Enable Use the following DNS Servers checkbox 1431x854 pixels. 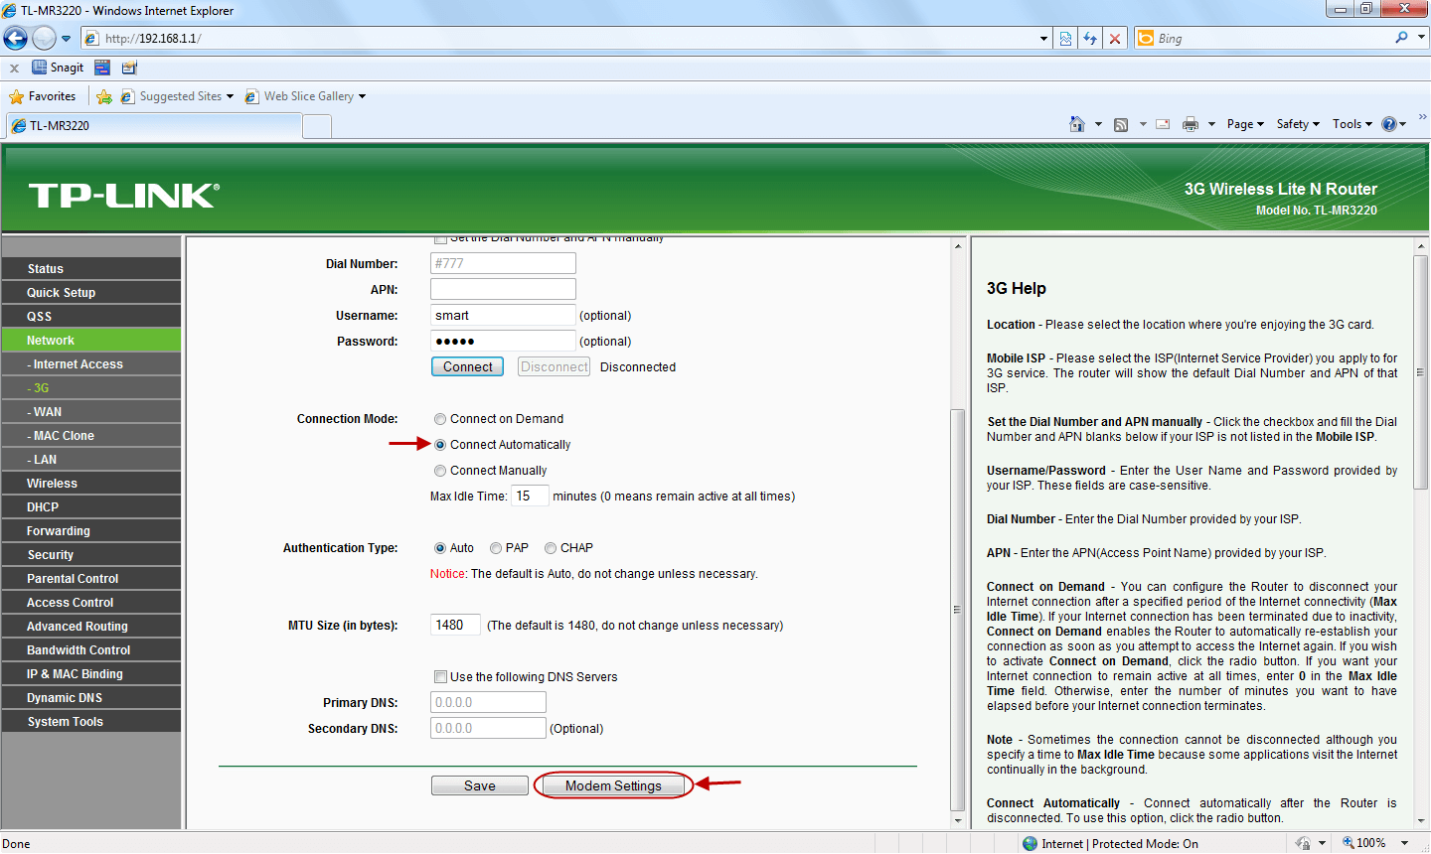click(x=440, y=677)
